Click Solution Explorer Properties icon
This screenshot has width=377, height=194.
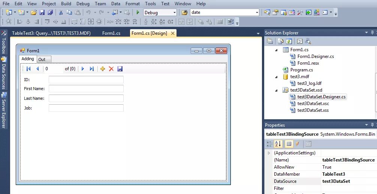(270, 41)
